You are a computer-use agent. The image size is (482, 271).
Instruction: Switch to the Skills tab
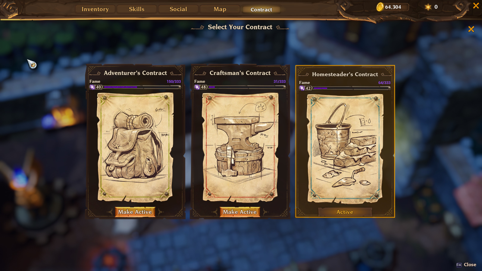137,9
